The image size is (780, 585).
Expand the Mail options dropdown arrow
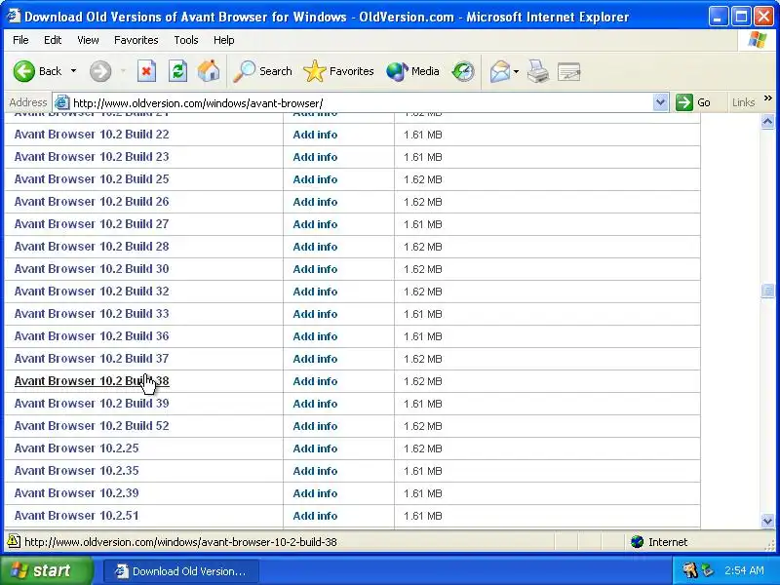pos(516,71)
